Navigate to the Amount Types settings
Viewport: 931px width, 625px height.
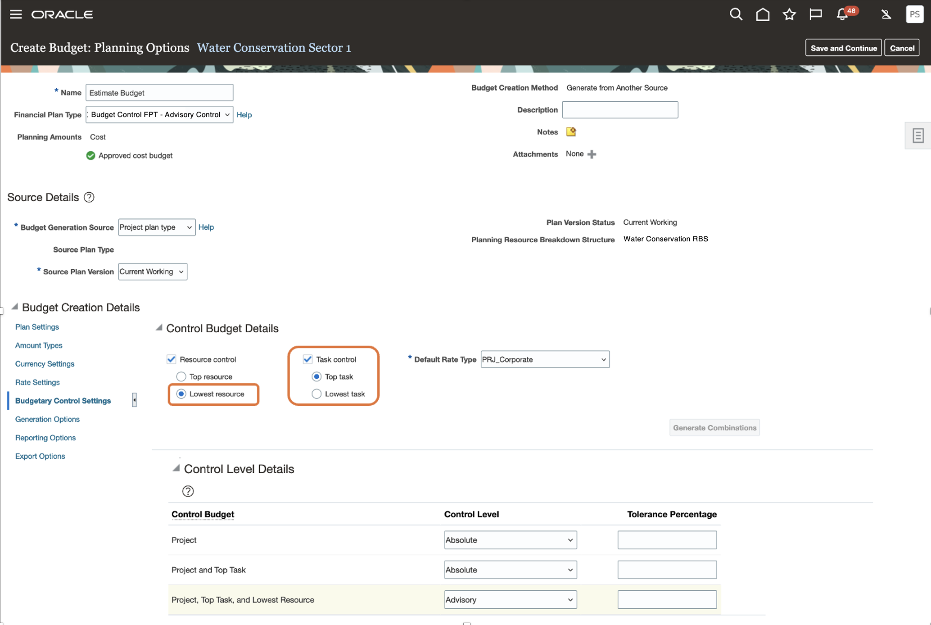pyautogui.click(x=38, y=345)
